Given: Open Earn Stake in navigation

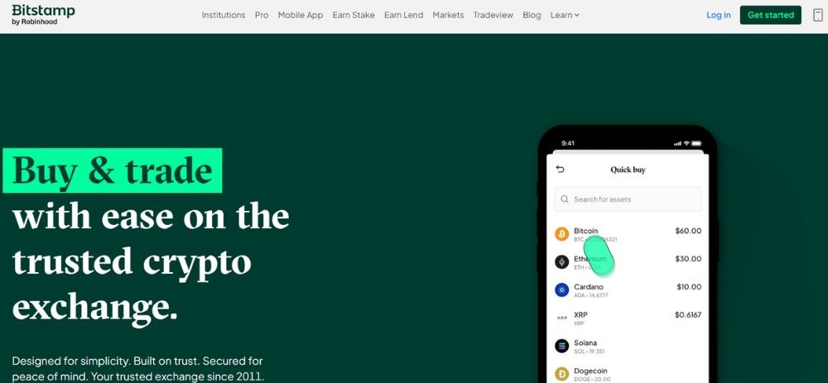Looking at the screenshot, I should point(354,15).
